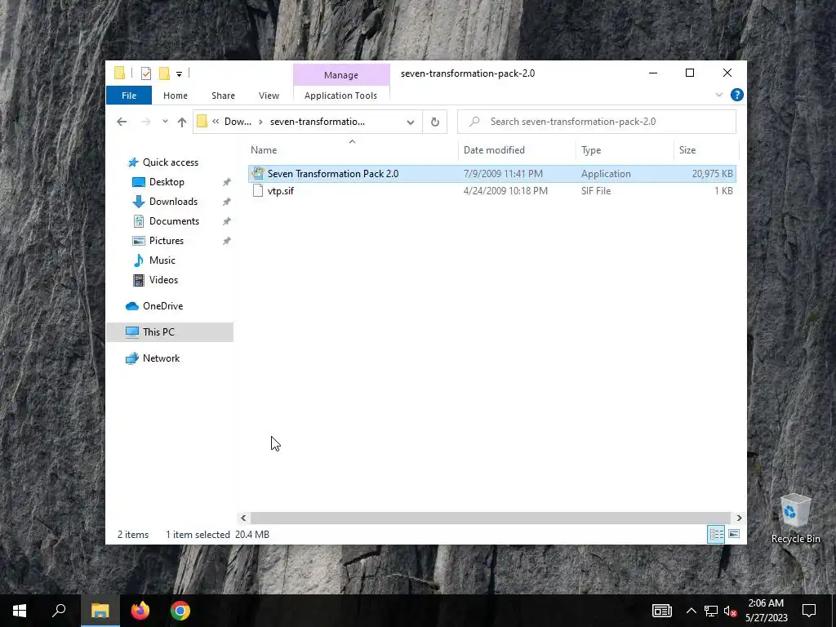836x627 pixels.
Task: Open the File menu tab
Action: point(129,96)
